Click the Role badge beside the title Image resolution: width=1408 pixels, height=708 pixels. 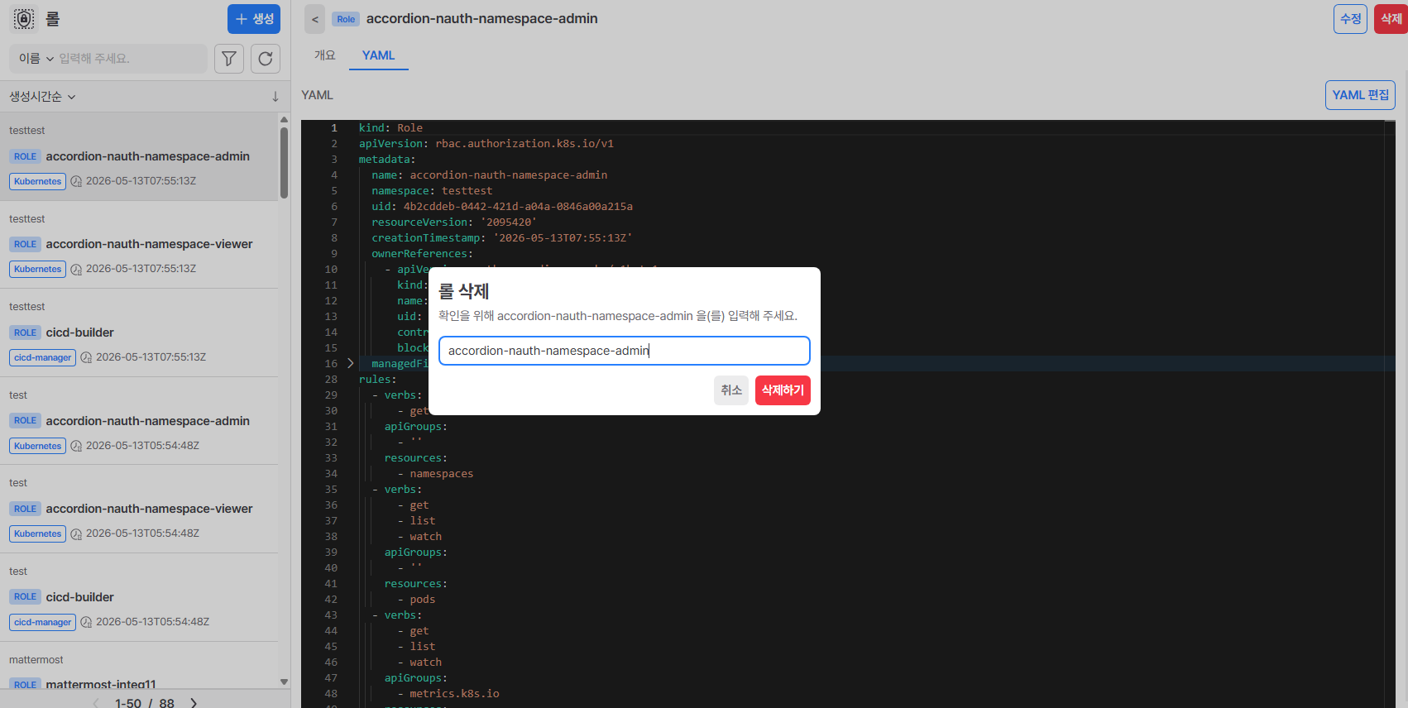(346, 19)
